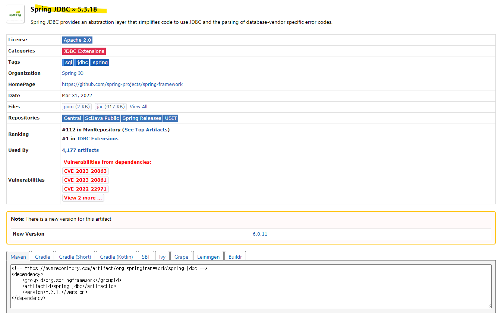Select the sql tag
This screenshot has height=313, width=498.
click(x=68, y=63)
